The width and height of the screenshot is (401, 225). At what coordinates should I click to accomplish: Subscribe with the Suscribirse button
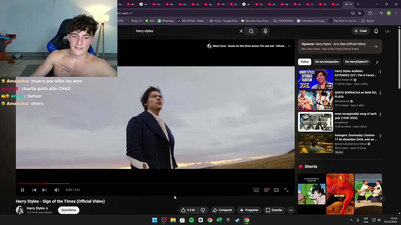tap(69, 210)
